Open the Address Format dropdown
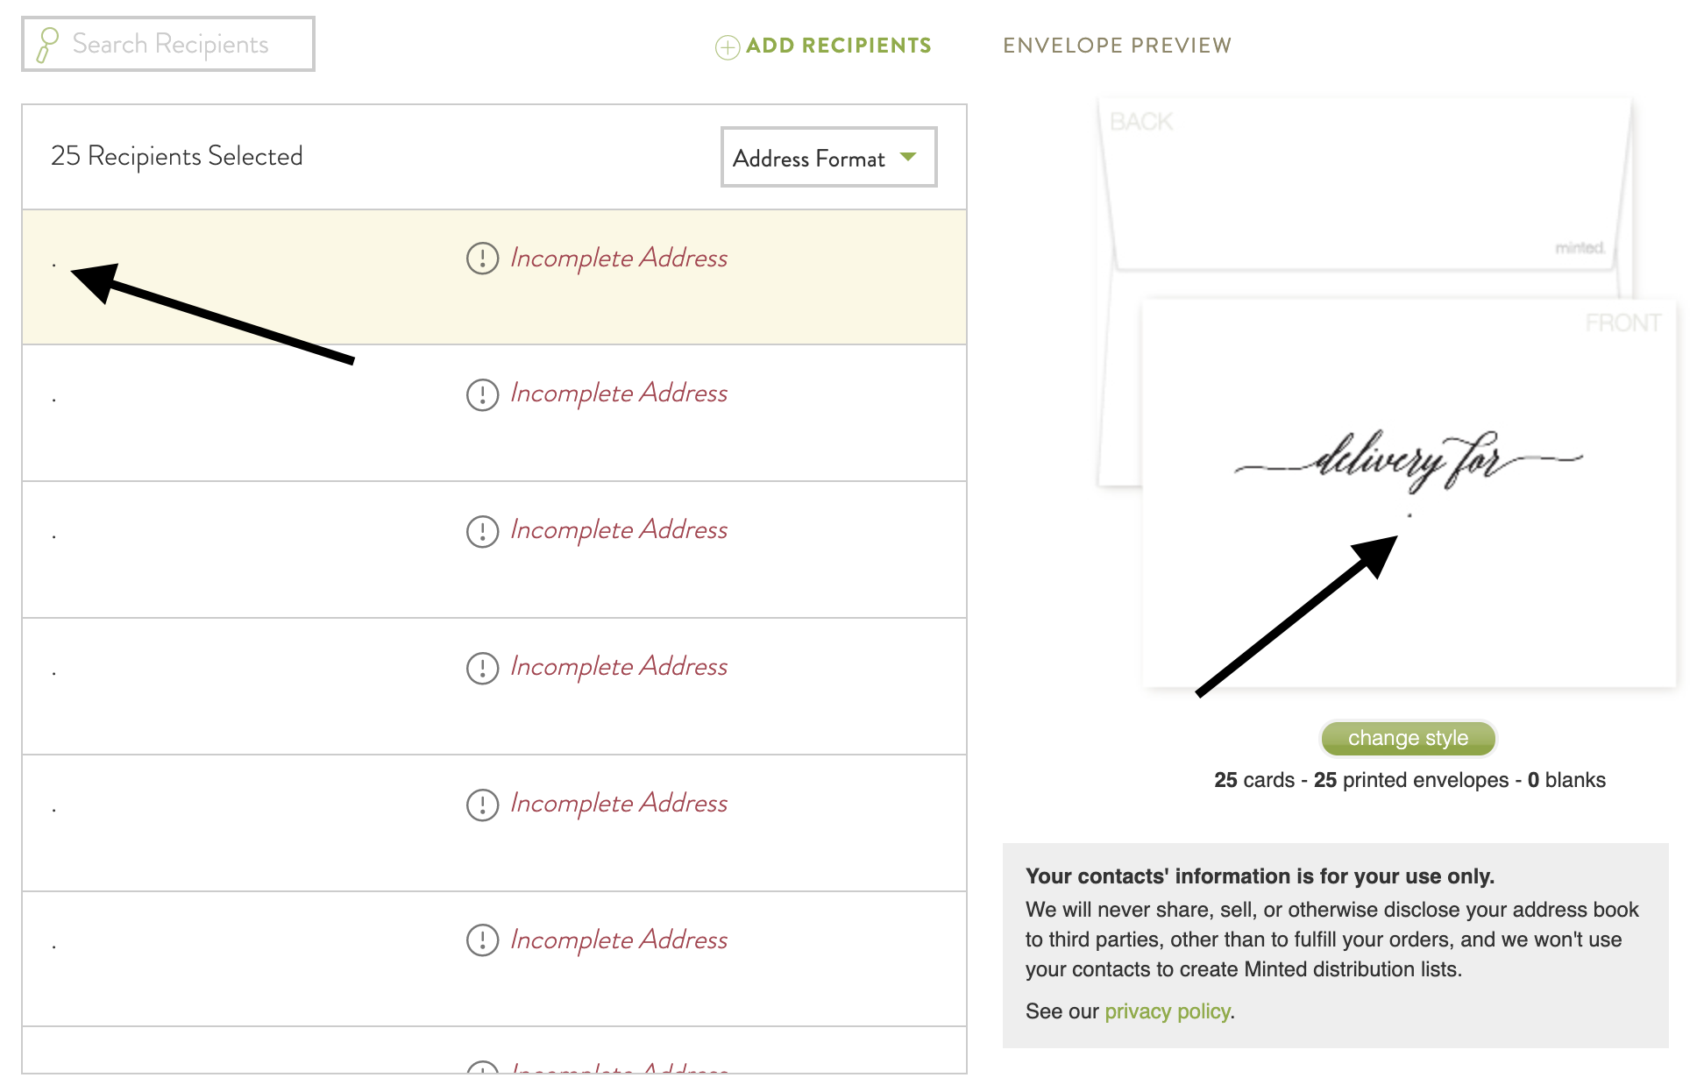The image size is (1697, 1092). (x=828, y=157)
